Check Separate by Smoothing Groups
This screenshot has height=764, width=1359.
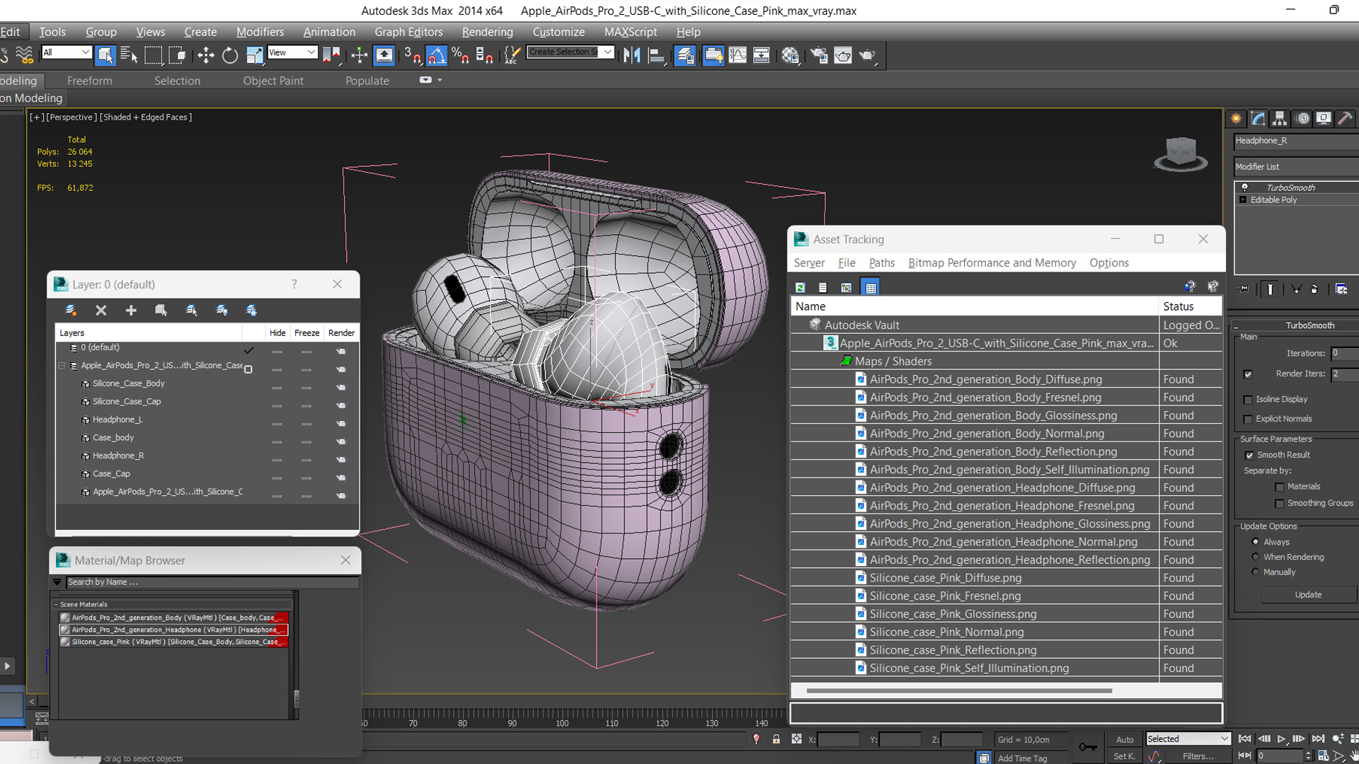[x=1279, y=504]
